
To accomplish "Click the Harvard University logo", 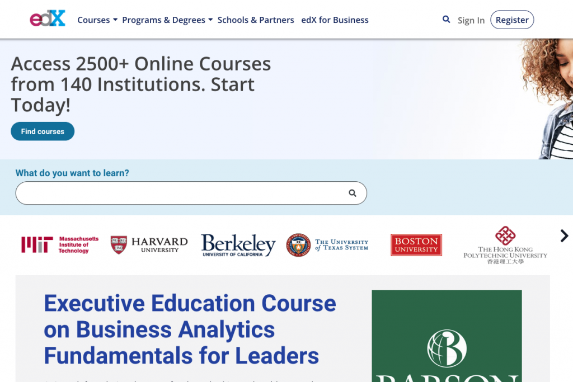I will tap(149, 244).
